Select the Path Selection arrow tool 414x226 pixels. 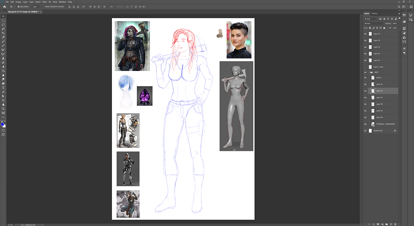[3, 96]
